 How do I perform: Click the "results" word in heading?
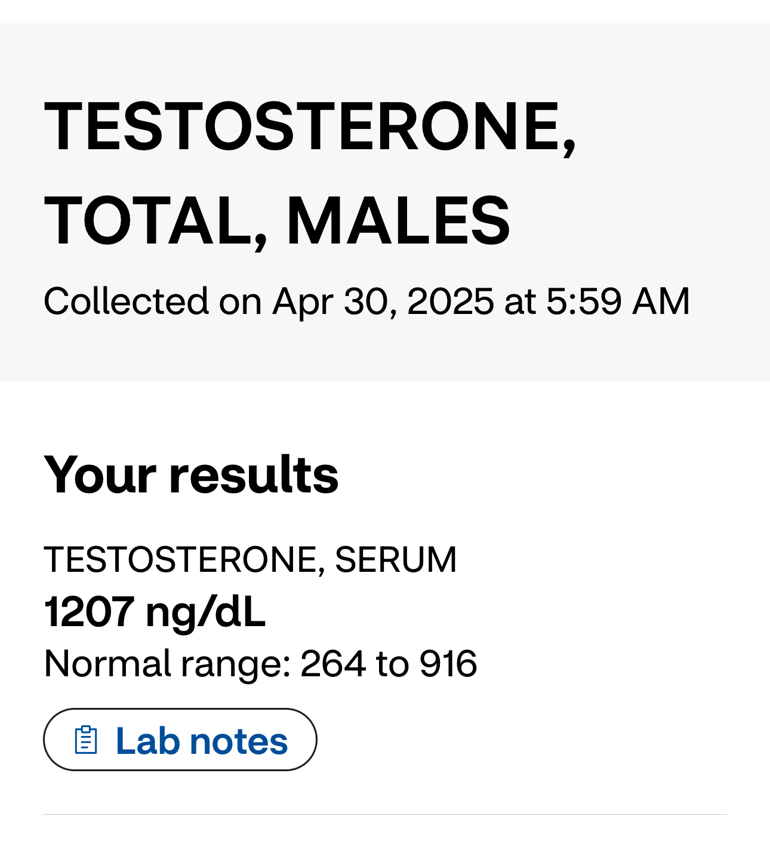click(254, 475)
